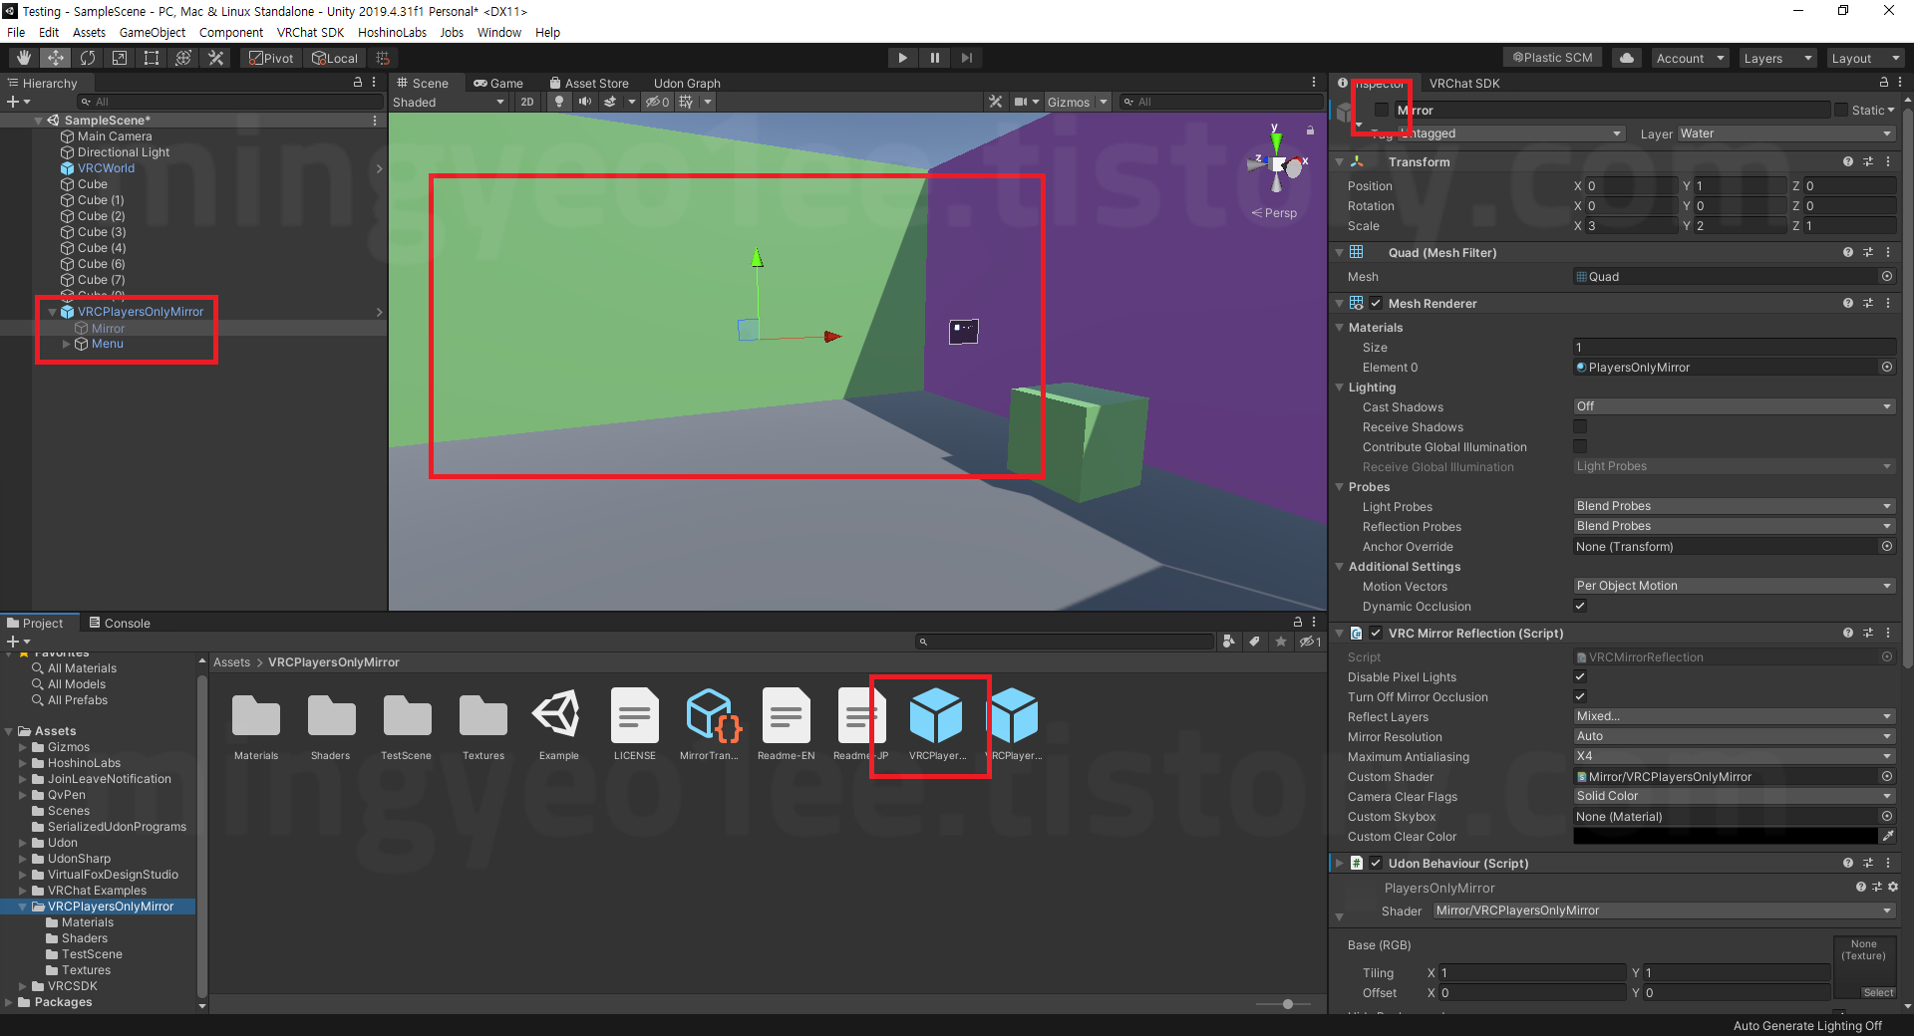Select the Scale tool
This screenshot has width=1914, height=1036.
(120, 58)
